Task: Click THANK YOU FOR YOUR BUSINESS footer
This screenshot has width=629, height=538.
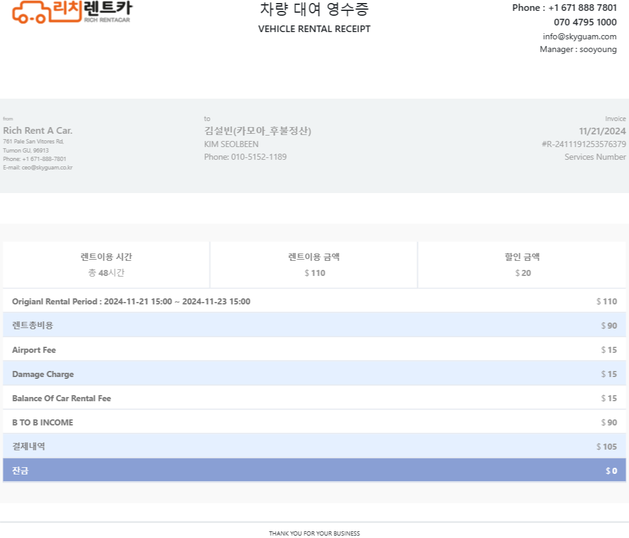Action: (x=314, y=533)
